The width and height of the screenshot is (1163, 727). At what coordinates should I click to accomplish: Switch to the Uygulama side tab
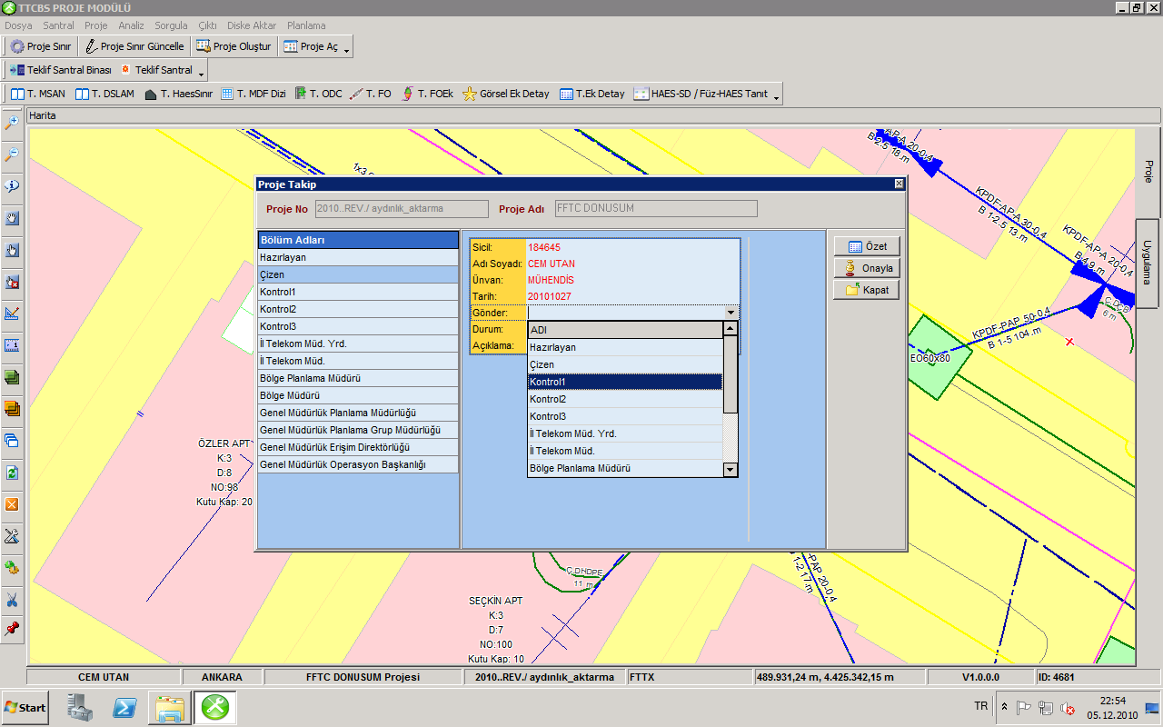[1148, 263]
